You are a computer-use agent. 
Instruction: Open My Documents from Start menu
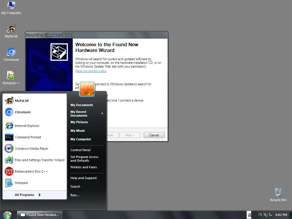(87, 105)
